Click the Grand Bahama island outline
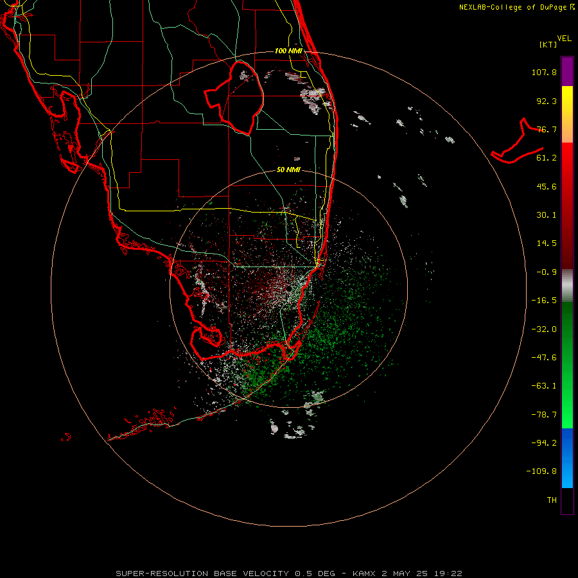Viewport: 578px width, 578px height. click(516, 142)
